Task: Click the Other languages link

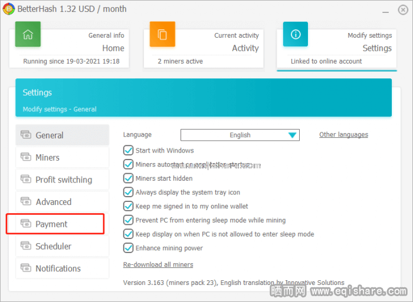Action: pyautogui.click(x=343, y=135)
